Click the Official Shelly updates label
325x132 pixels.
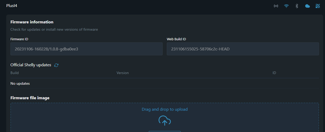point(31,65)
